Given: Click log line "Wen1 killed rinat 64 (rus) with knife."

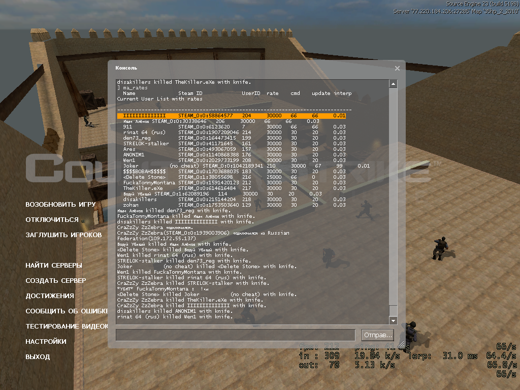Looking at the screenshot, I should pos(175,255).
